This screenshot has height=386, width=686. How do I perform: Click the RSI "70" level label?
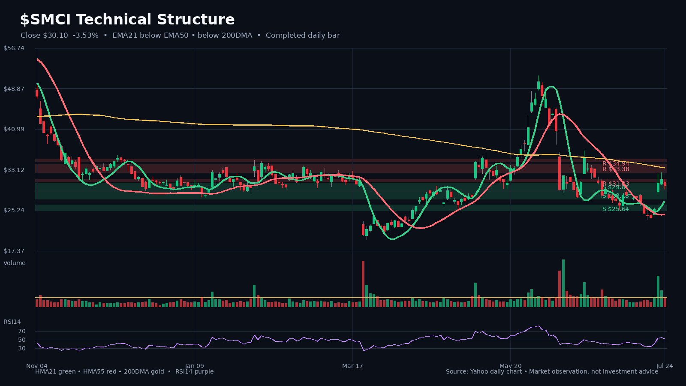pos(22,332)
